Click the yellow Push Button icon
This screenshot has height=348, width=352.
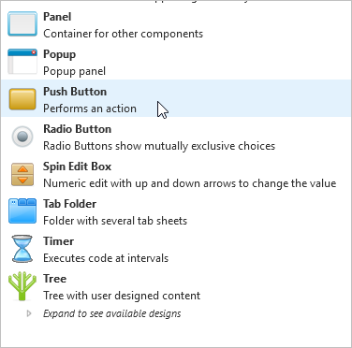pyautogui.click(x=22, y=99)
